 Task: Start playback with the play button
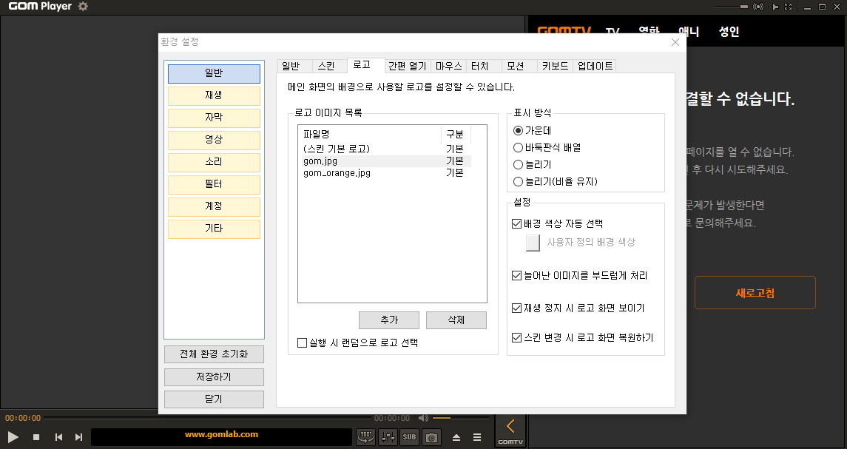pos(12,436)
